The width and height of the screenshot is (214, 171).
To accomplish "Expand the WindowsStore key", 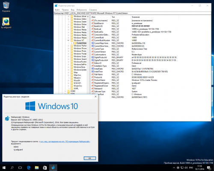I will [68, 67].
